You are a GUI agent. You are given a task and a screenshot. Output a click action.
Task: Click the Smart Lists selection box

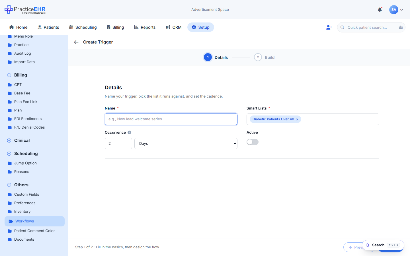coord(313,119)
